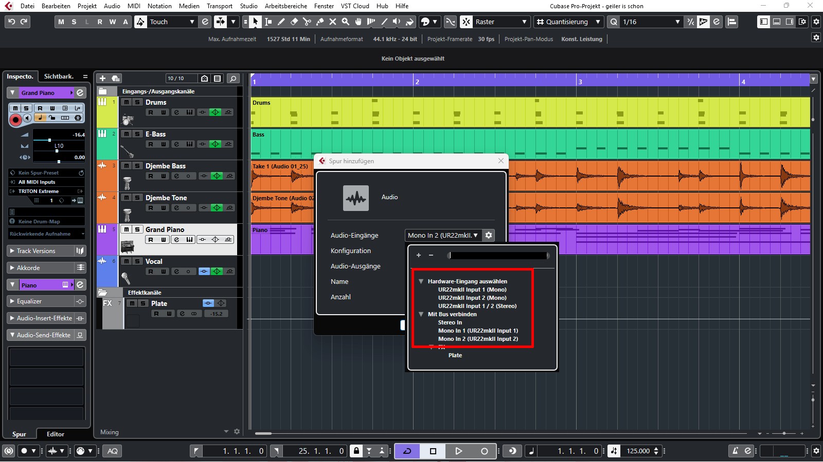
Task: Click the tempo field showing 125.000
Action: point(638,451)
